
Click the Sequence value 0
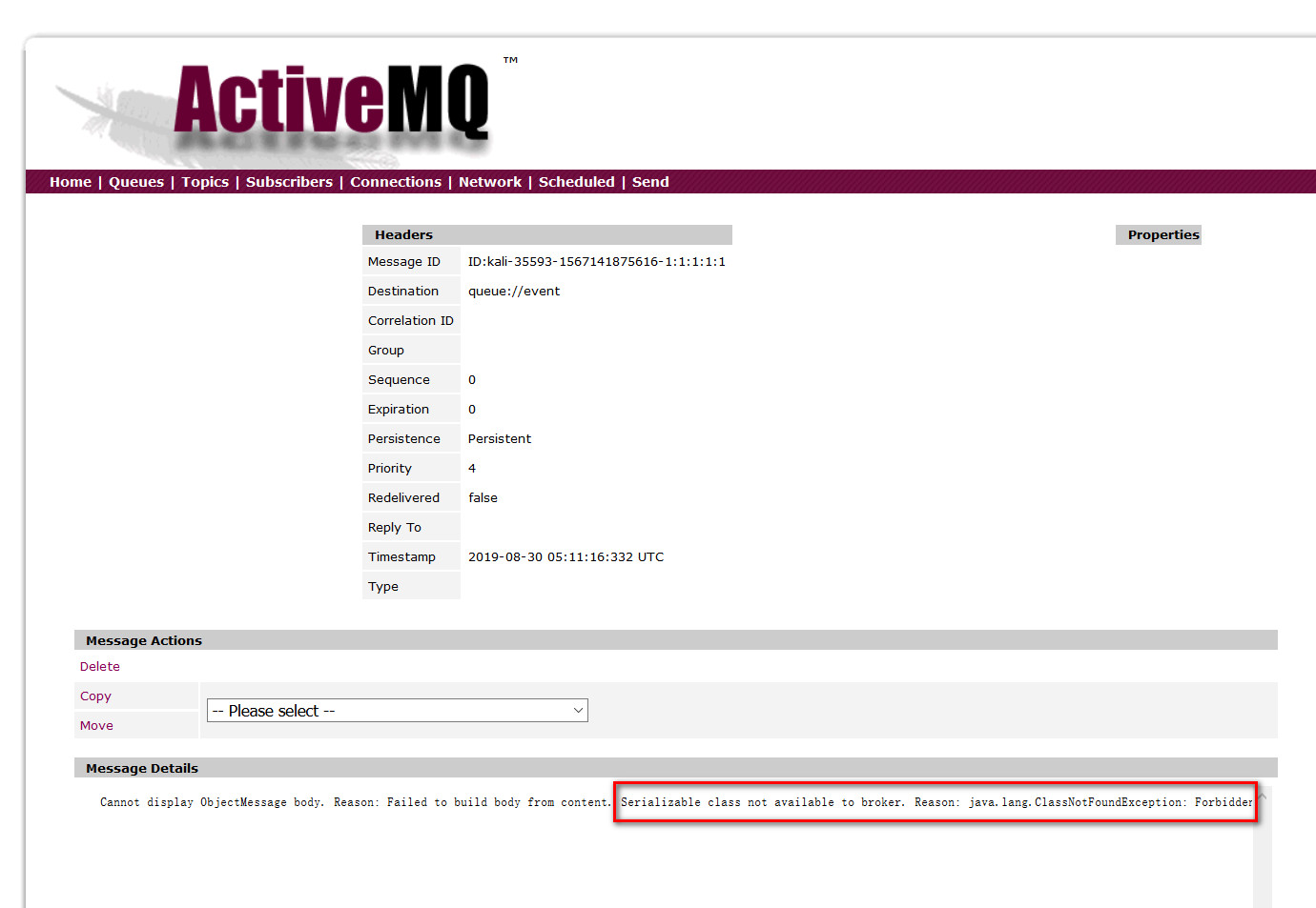(x=472, y=380)
